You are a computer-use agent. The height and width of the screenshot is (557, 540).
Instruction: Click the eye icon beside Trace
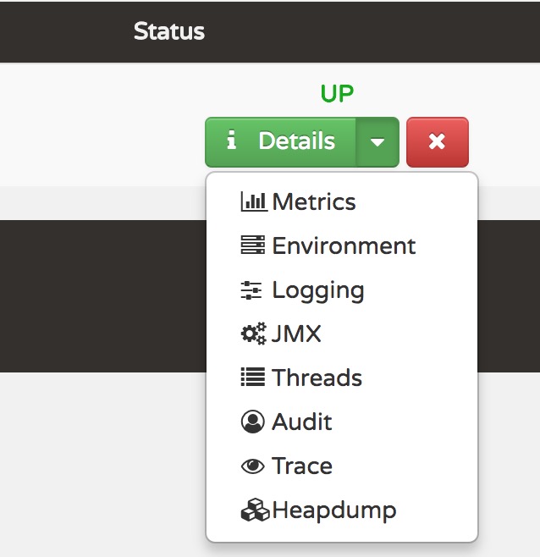[252, 466]
